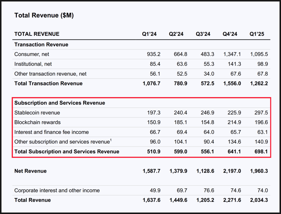Click Blockchain rewards row label
This screenshot has height=214, width=281.
(x=38, y=122)
